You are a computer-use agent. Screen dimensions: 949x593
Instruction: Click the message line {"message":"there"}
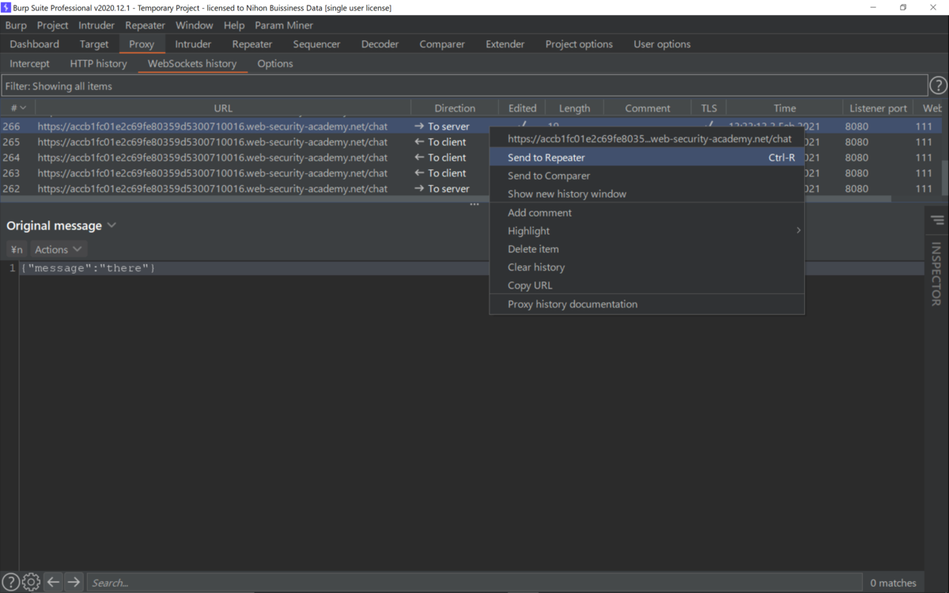88,268
